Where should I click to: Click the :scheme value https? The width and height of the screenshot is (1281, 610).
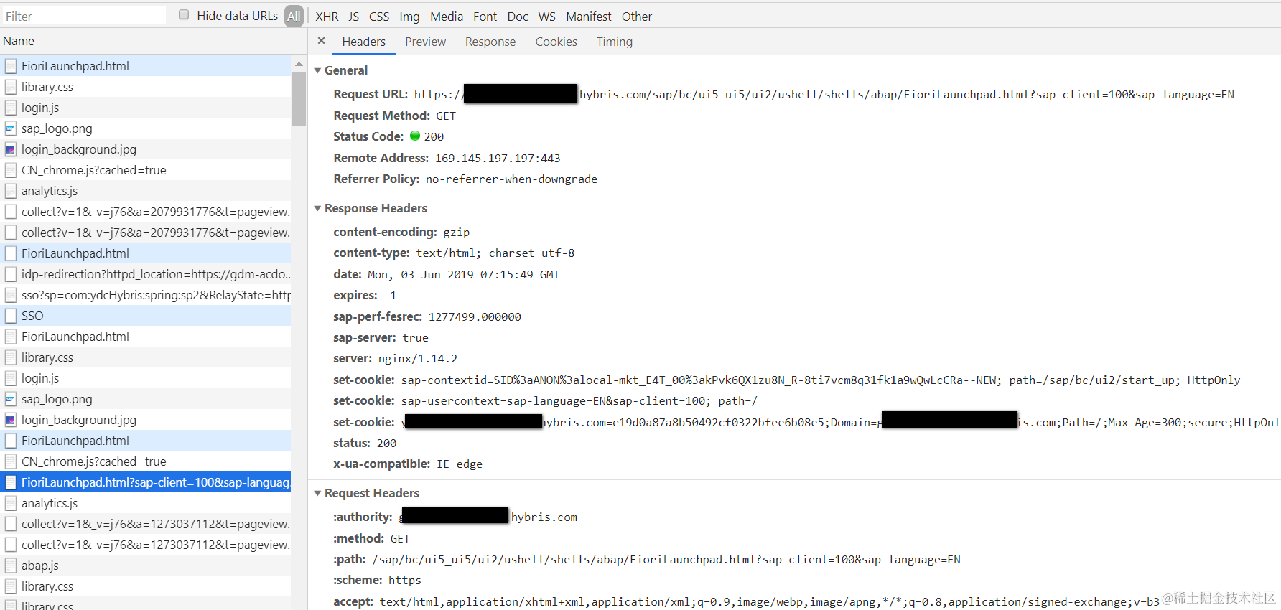405,581
